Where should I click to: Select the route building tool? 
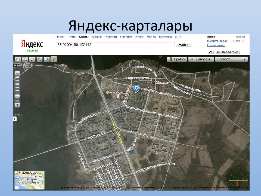(x=39, y=59)
